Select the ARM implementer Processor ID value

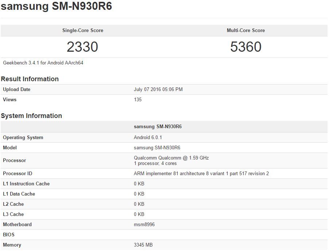click(201, 174)
